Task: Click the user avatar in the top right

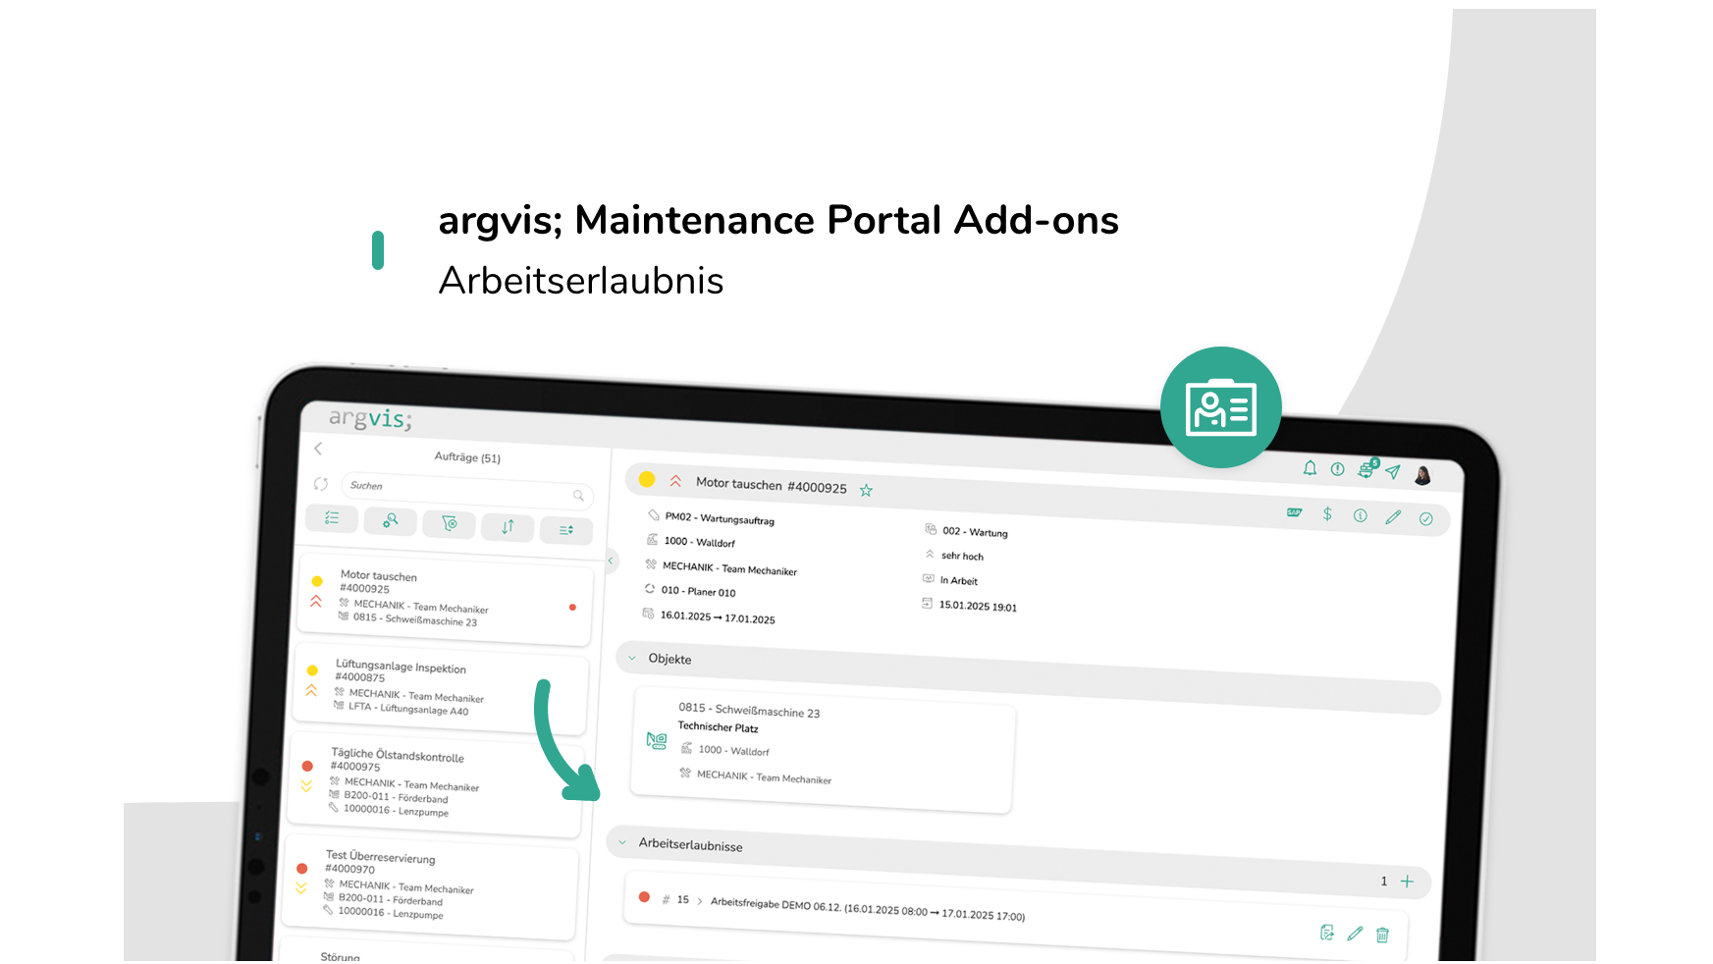Action: [x=1422, y=475]
